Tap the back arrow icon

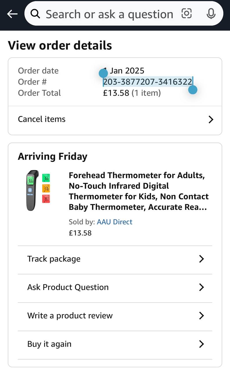[x=12, y=14]
